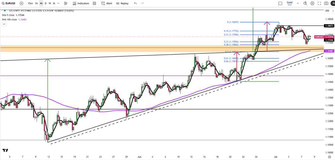Switch to the 1h timeframe
This screenshot has width=335, height=160.
(36, 3)
